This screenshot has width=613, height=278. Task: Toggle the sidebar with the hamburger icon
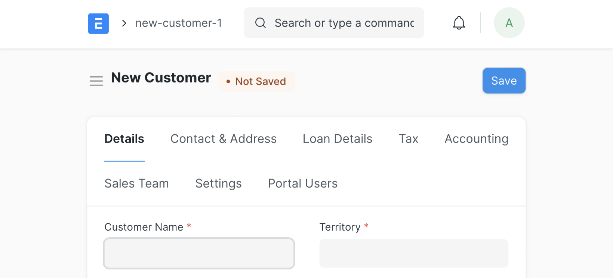96,81
